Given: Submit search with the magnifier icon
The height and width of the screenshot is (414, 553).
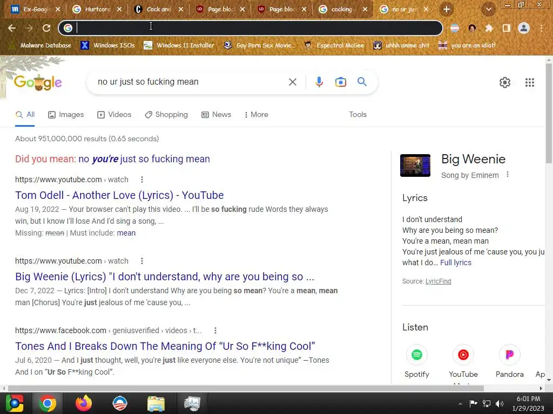Looking at the screenshot, I should tap(362, 82).
